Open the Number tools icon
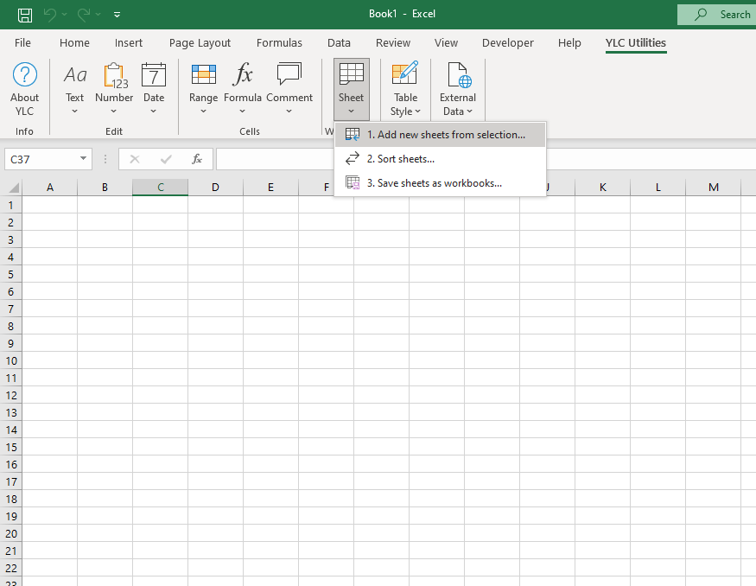The image size is (756, 586). pos(114,76)
